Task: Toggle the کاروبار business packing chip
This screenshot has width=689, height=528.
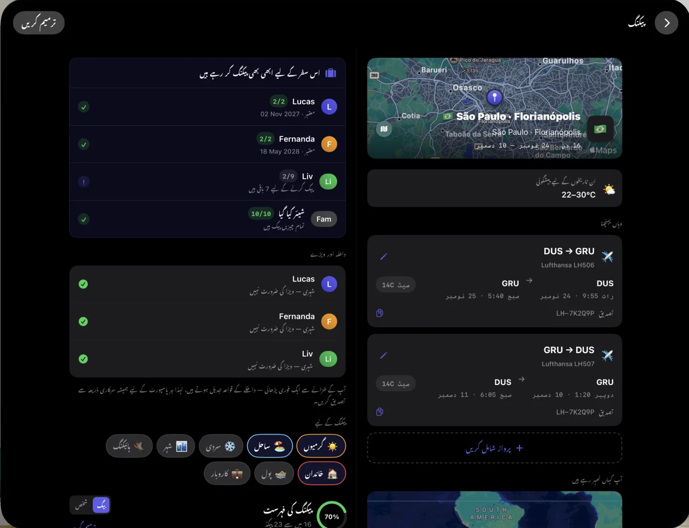Action: [227, 473]
